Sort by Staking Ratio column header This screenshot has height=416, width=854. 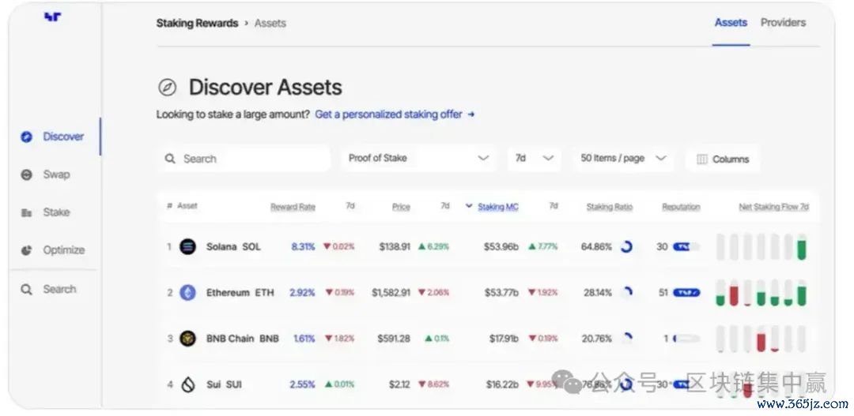pos(610,207)
